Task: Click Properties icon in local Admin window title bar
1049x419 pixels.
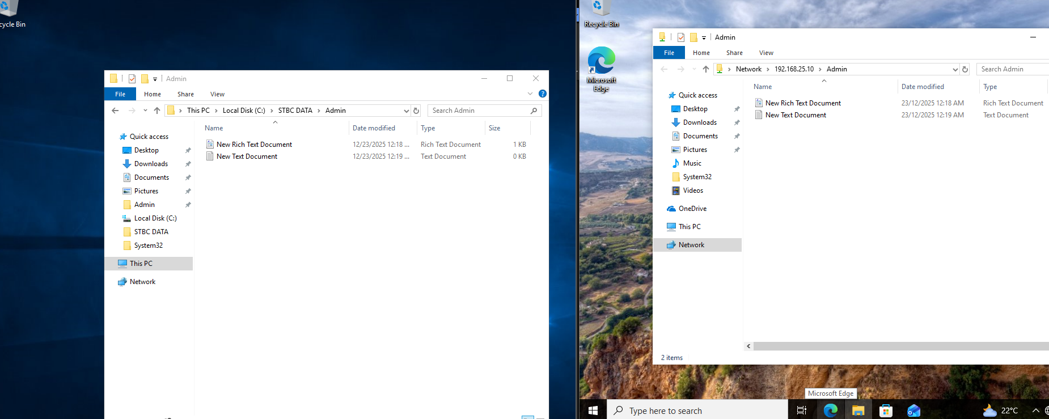Action: click(x=132, y=79)
